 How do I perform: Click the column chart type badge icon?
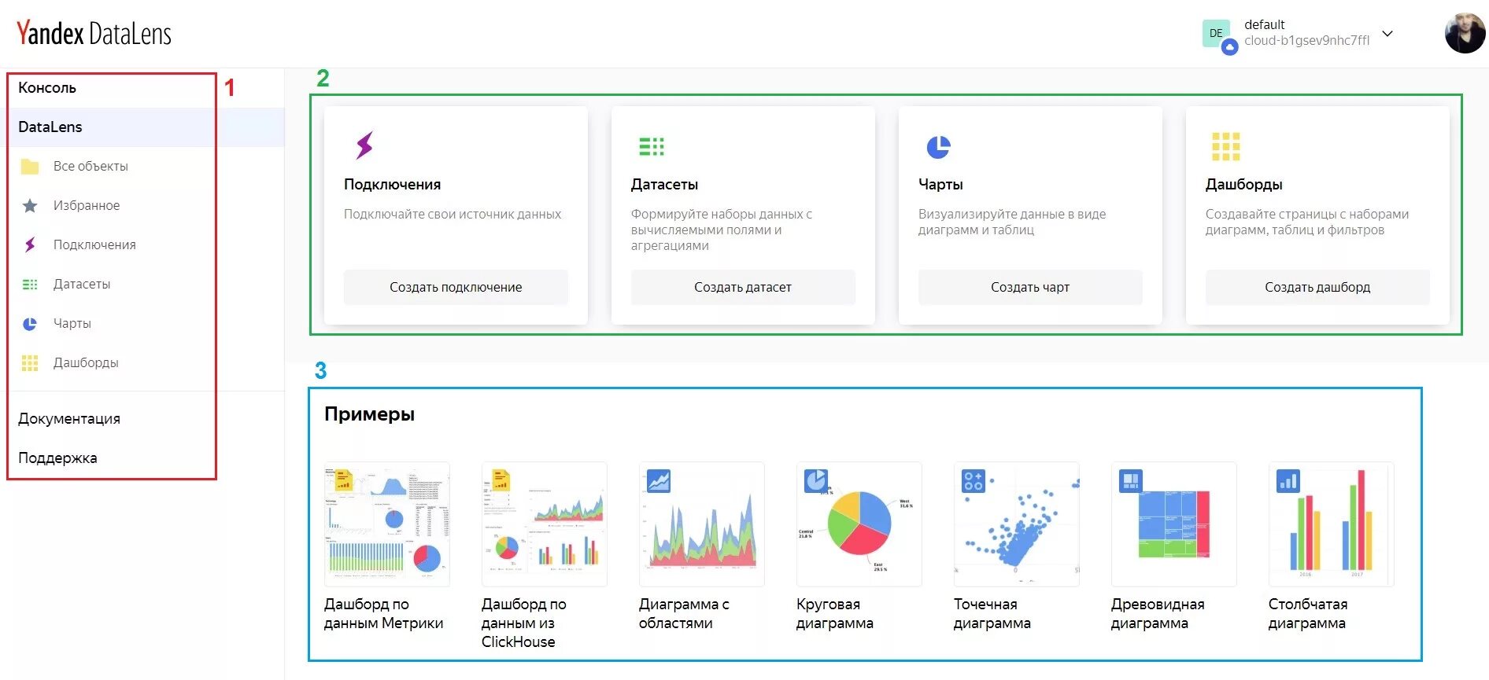(x=1288, y=480)
